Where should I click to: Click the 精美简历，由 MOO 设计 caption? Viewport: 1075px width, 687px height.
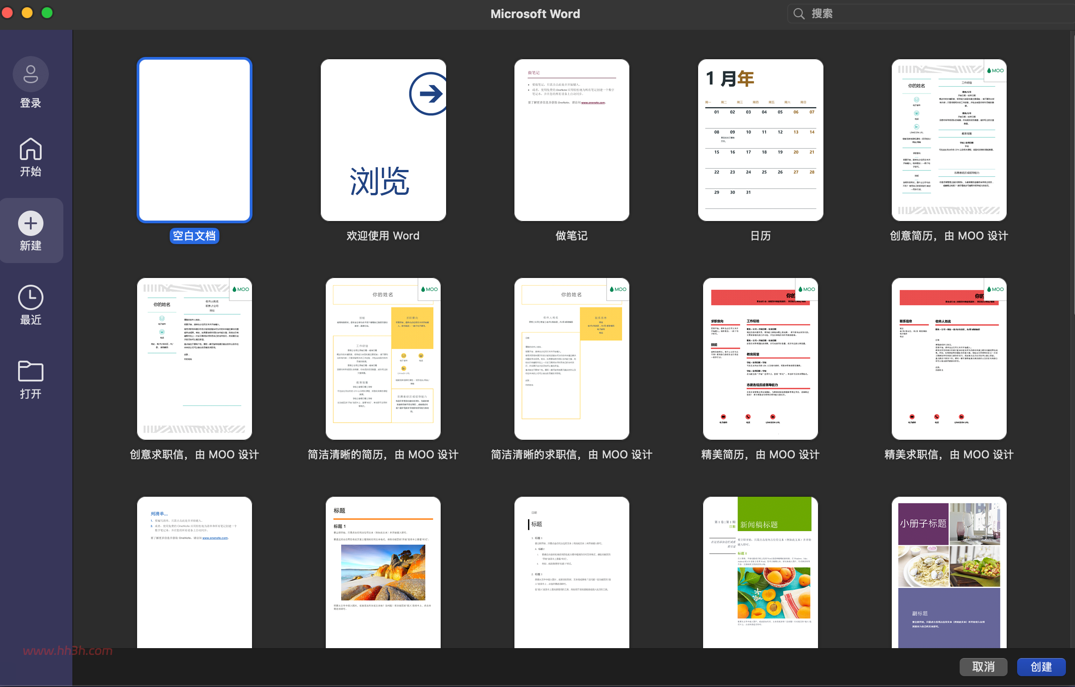pos(761,455)
